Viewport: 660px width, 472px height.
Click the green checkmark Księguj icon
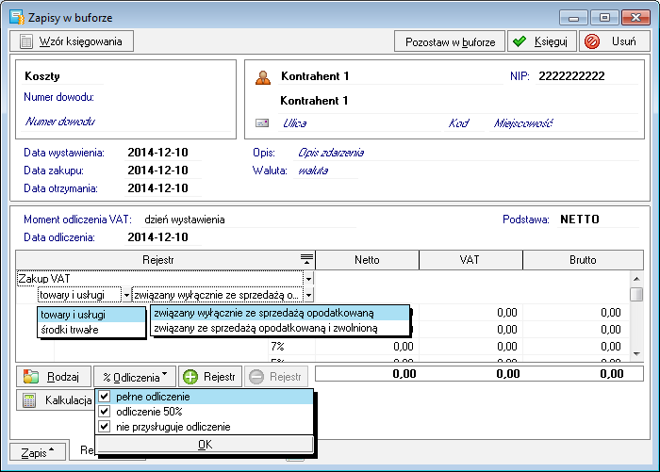[520, 41]
